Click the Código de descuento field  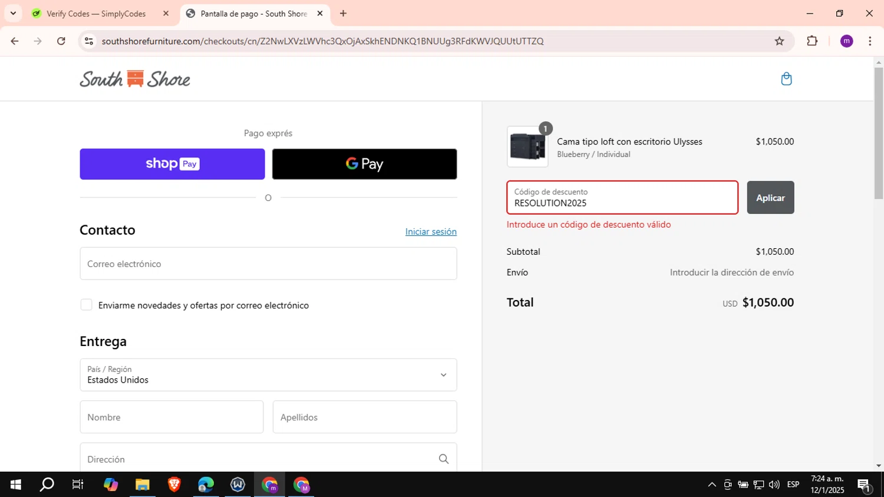coord(622,198)
